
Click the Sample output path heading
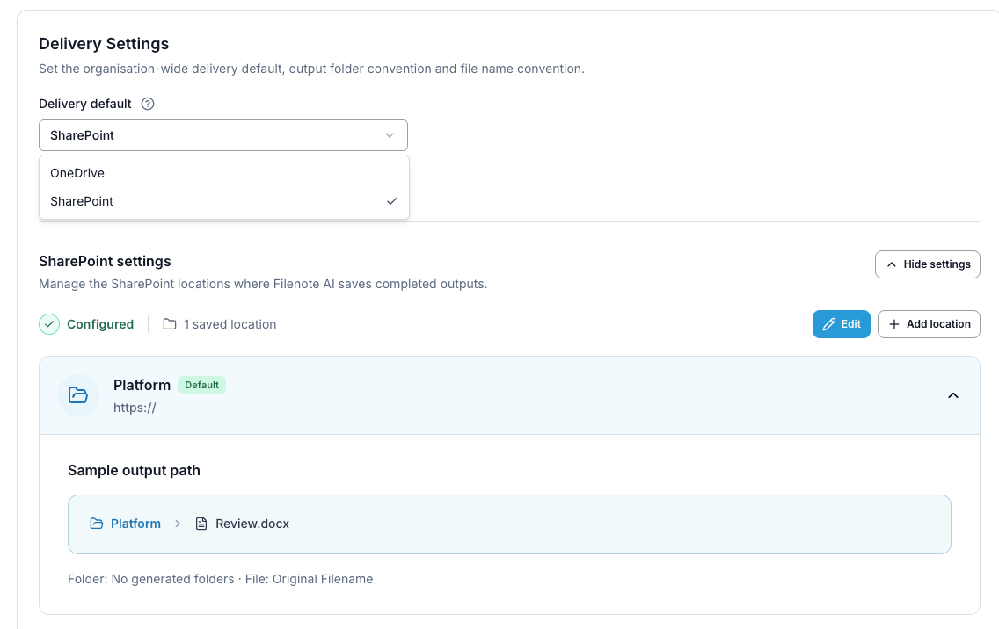[134, 471]
